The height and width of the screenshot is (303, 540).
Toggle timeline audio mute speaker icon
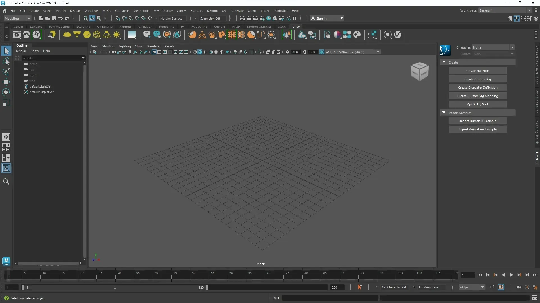click(x=519, y=287)
